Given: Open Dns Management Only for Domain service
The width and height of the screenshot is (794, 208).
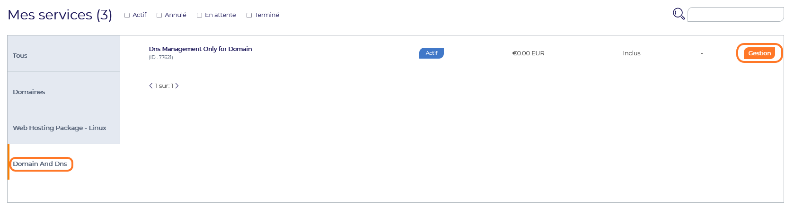Looking at the screenshot, I should click(200, 49).
